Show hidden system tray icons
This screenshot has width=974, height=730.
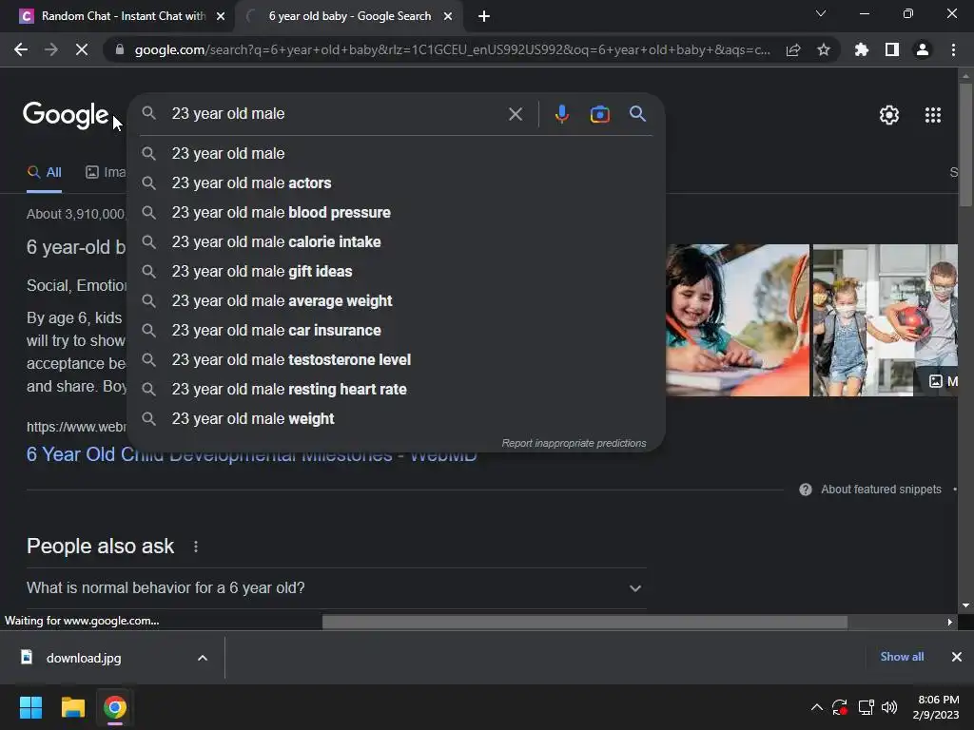tap(817, 707)
